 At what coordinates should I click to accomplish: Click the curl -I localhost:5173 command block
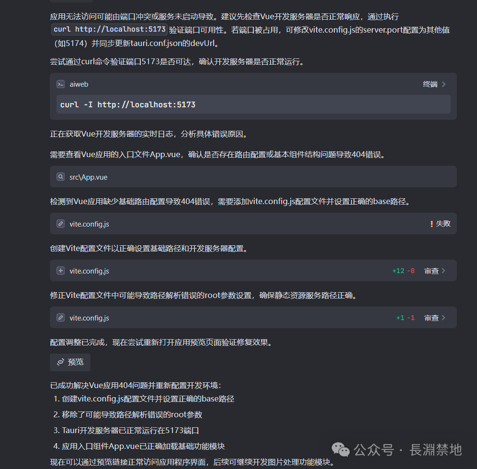(253, 104)
